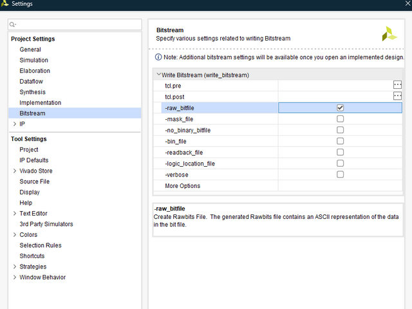This screenshot has width=412, height=309.
Task: Click the tcl.pre browse ellipsis button
Action: point(397,85)
